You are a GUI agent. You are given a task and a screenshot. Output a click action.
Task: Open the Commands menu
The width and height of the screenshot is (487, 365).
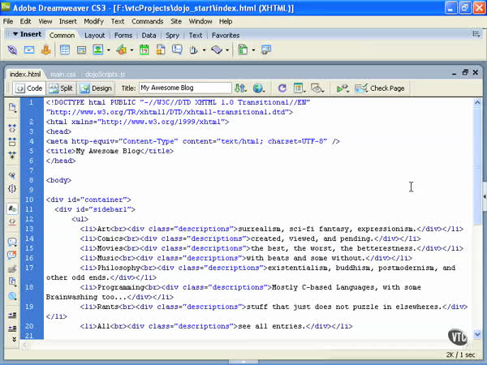pos(147,20)
